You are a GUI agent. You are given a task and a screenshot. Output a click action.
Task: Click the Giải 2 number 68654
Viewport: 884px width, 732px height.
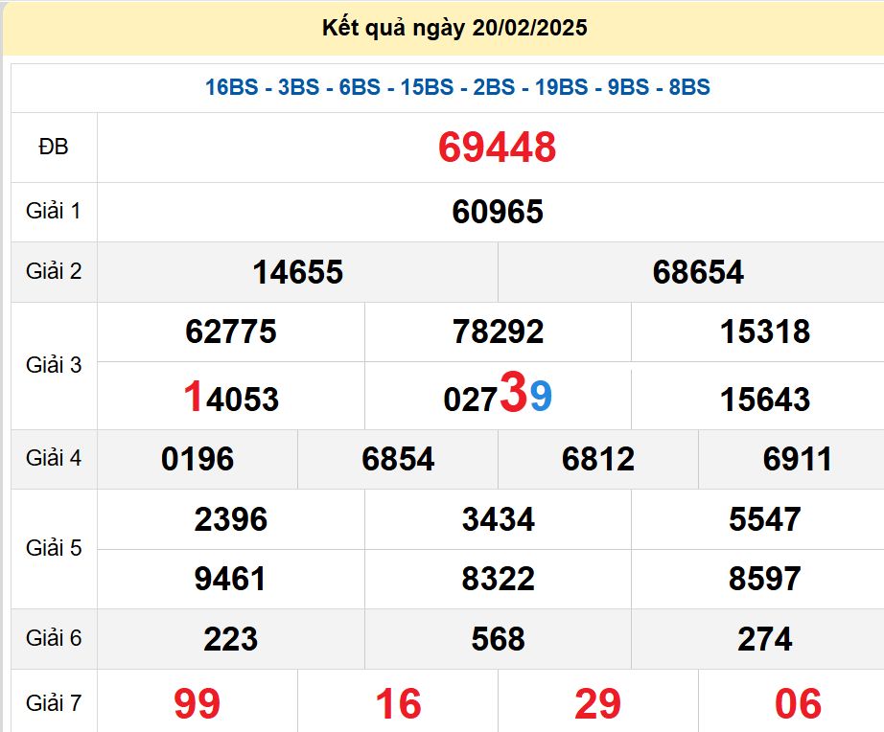[x=697, y=272]
